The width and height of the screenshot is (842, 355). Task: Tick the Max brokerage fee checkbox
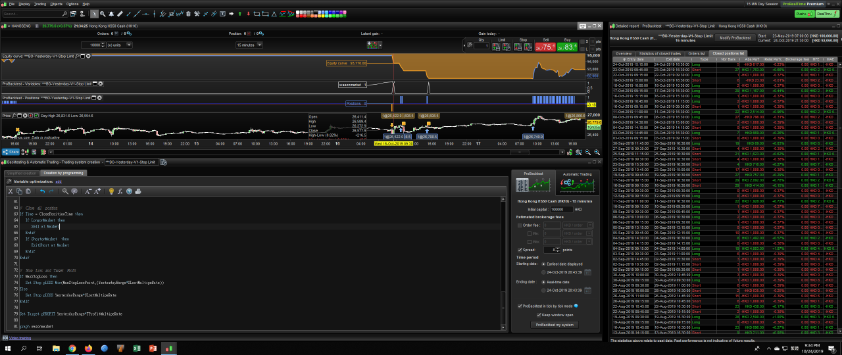530,242
